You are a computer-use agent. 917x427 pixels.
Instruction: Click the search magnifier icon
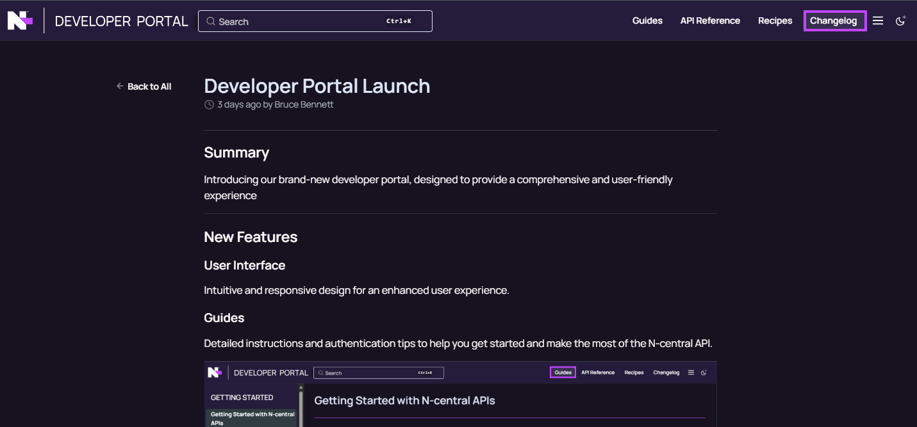210,21
